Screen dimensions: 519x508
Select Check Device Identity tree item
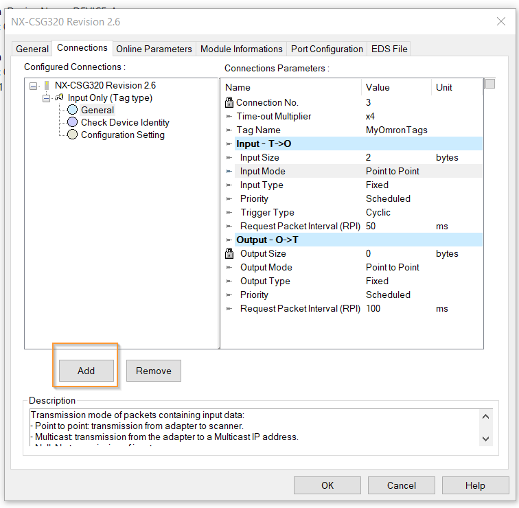pos(125,122)
